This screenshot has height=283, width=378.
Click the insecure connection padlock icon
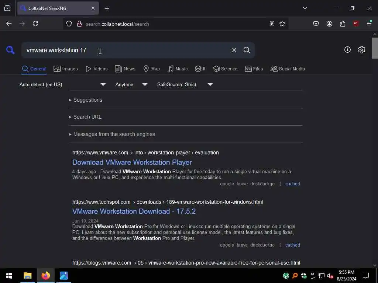coord(79,24)
